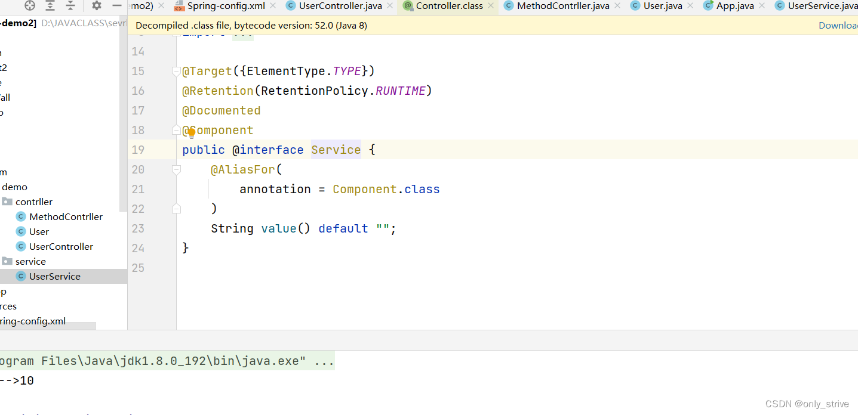Collapse the annotation block fold at line 15

(x=176, y=72)
